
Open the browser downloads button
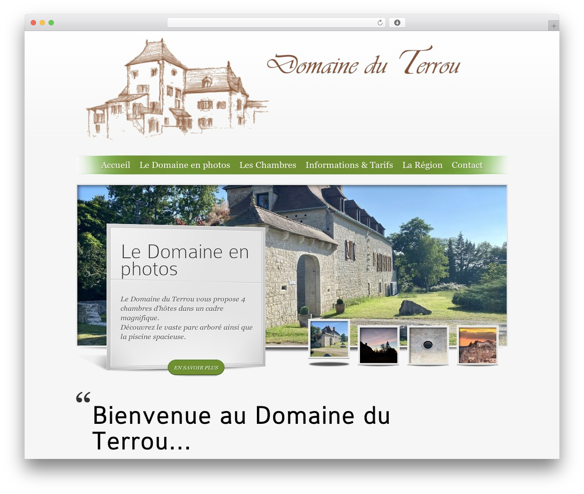click(x=397, y=23)
